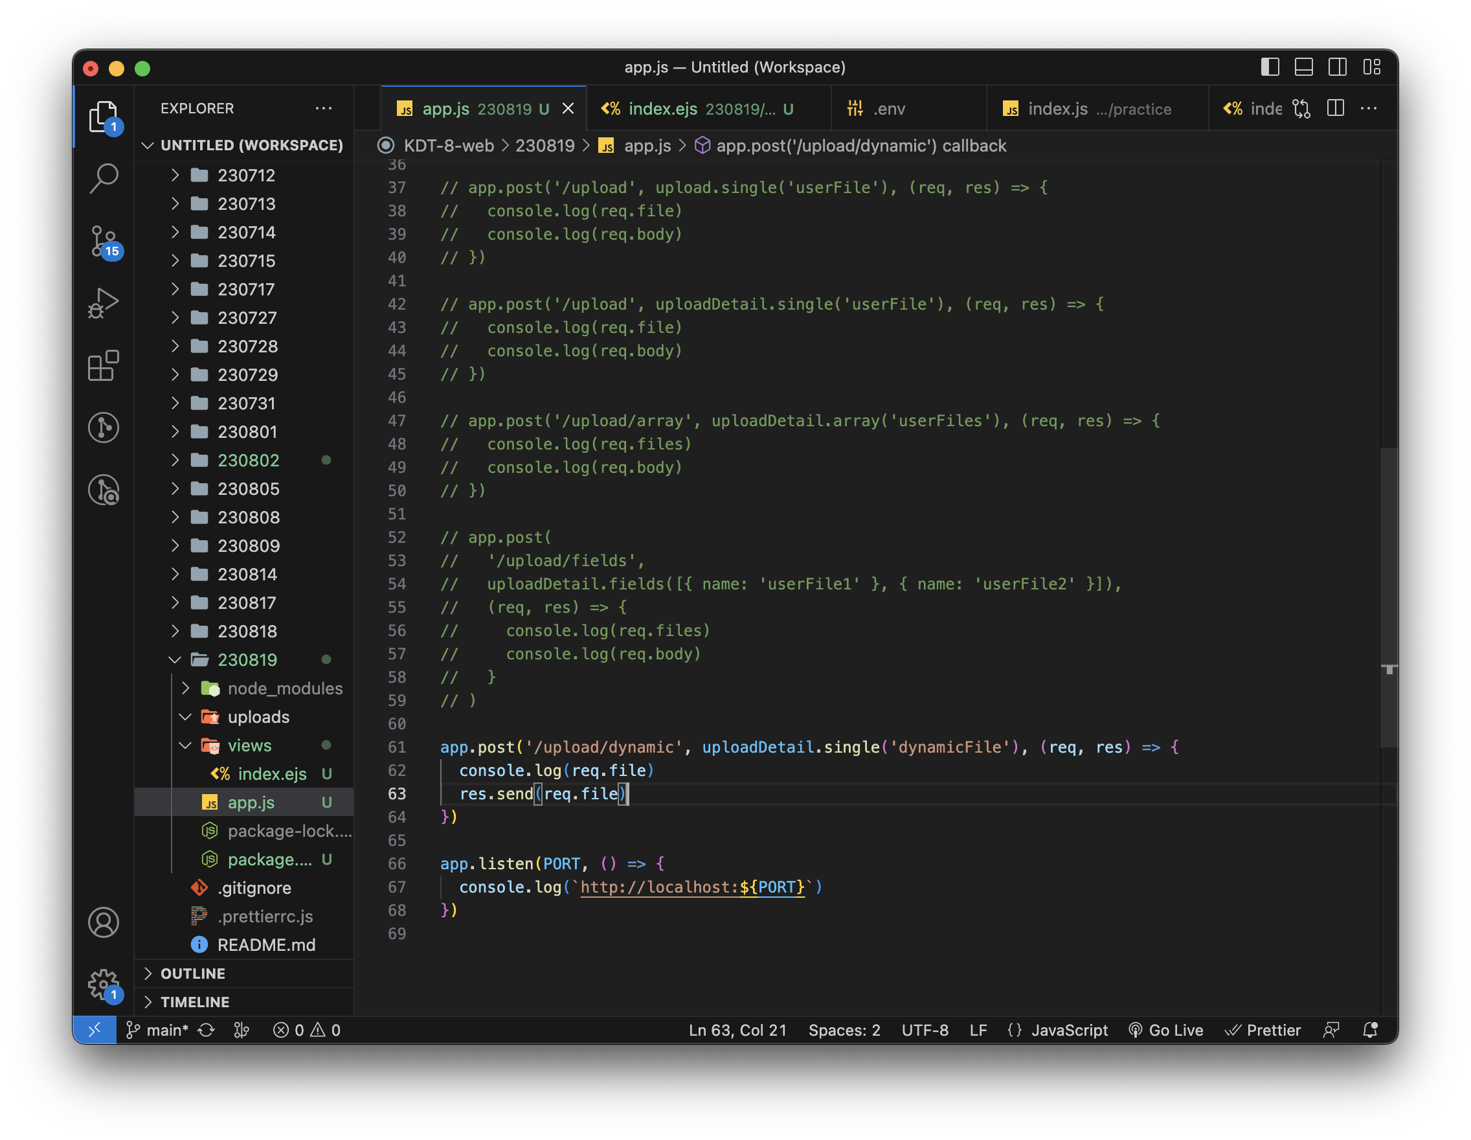Screen dimensions: 1471x1140
Task: Collapse the views folder
Action: pos(245,745)
